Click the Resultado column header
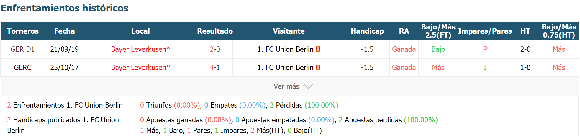The height and width of the screenshot is (140, 580). (215, 31)
